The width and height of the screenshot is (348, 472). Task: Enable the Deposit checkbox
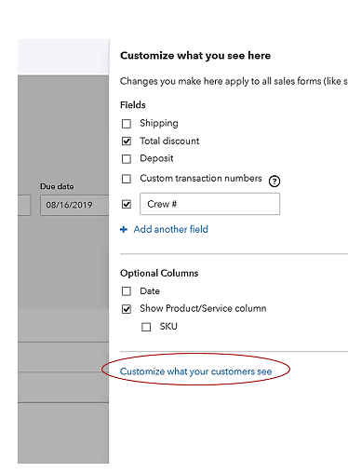[127, 159]
